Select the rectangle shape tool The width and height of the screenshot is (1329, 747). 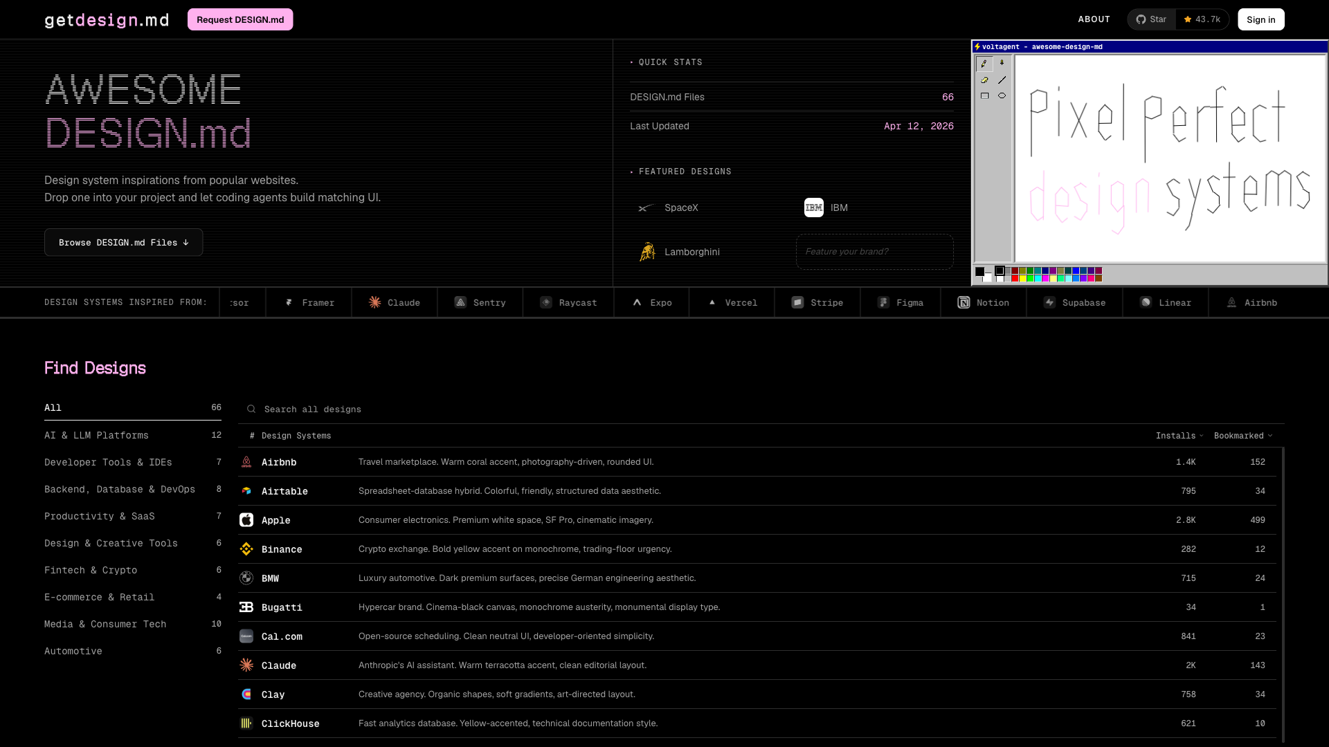click(x=984, y=96)
